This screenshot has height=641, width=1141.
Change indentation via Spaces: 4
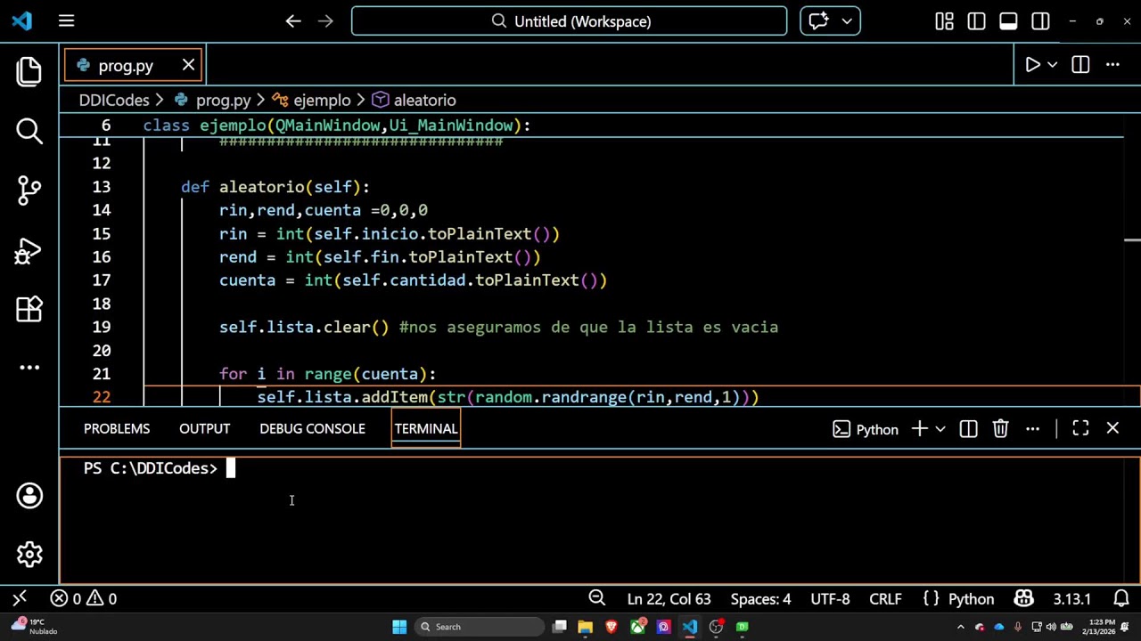760,599
